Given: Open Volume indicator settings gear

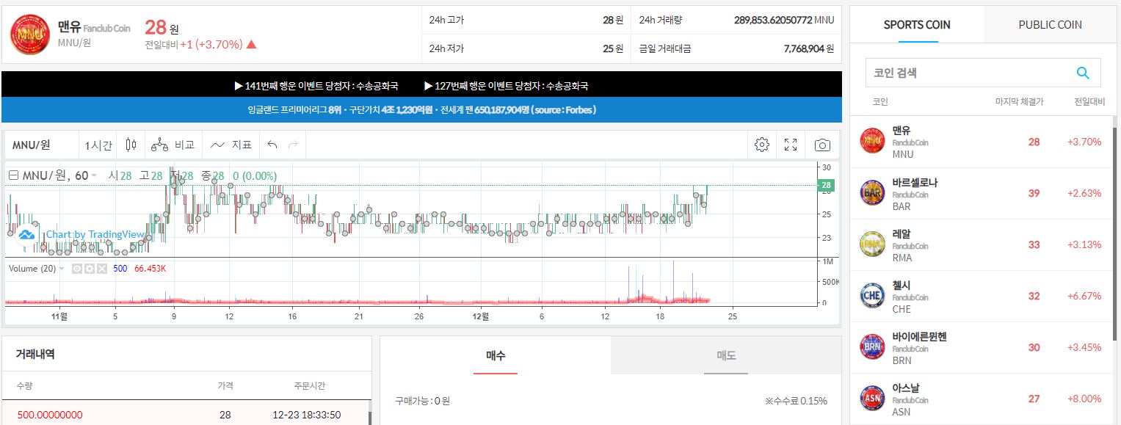Looking at the screenshot, I should pyautogui.click(x=89, y=269).
